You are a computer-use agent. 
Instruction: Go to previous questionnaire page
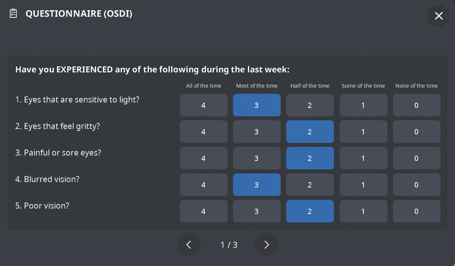[x=189, y=245]
